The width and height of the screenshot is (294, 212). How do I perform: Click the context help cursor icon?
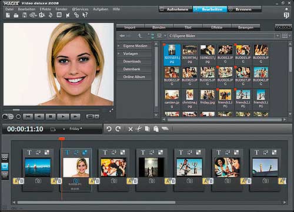coord(85,15)
